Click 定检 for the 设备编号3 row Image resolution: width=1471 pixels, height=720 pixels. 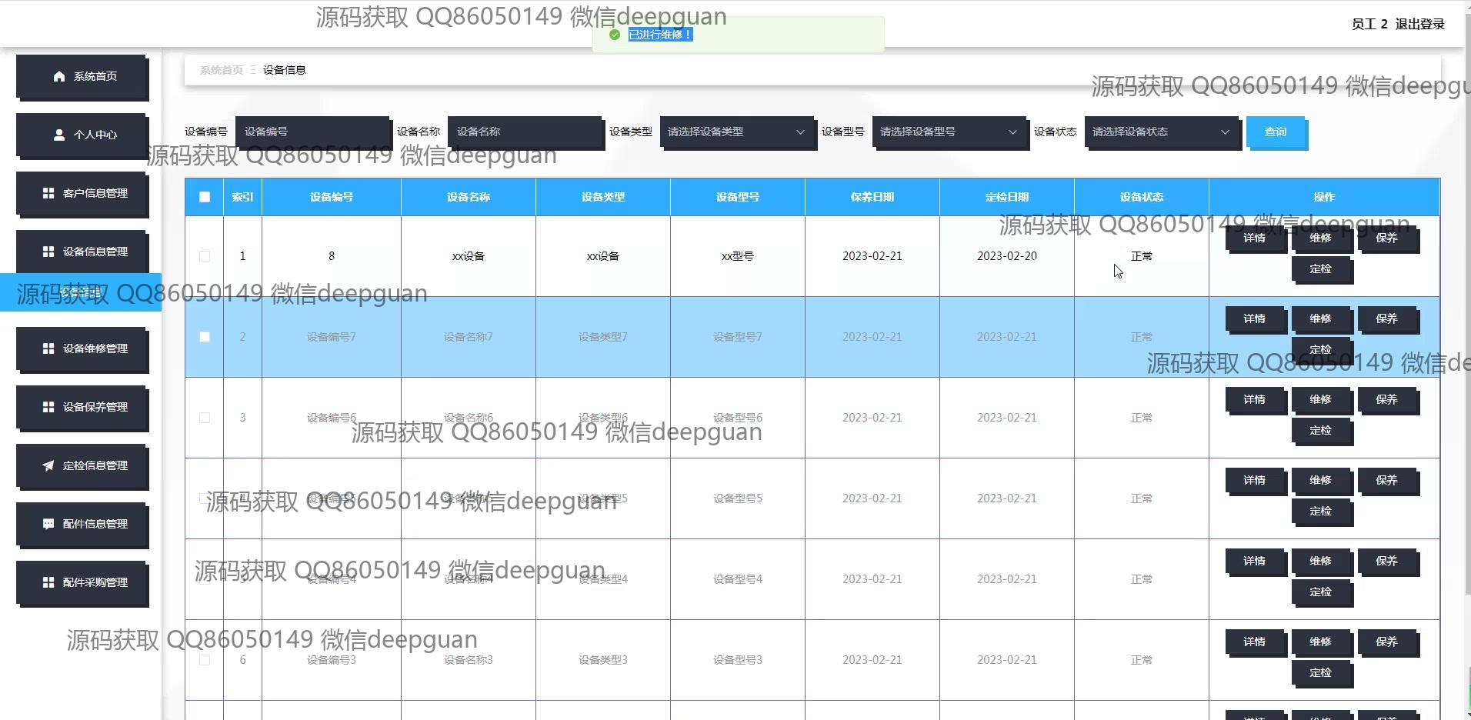point(1321,673)
